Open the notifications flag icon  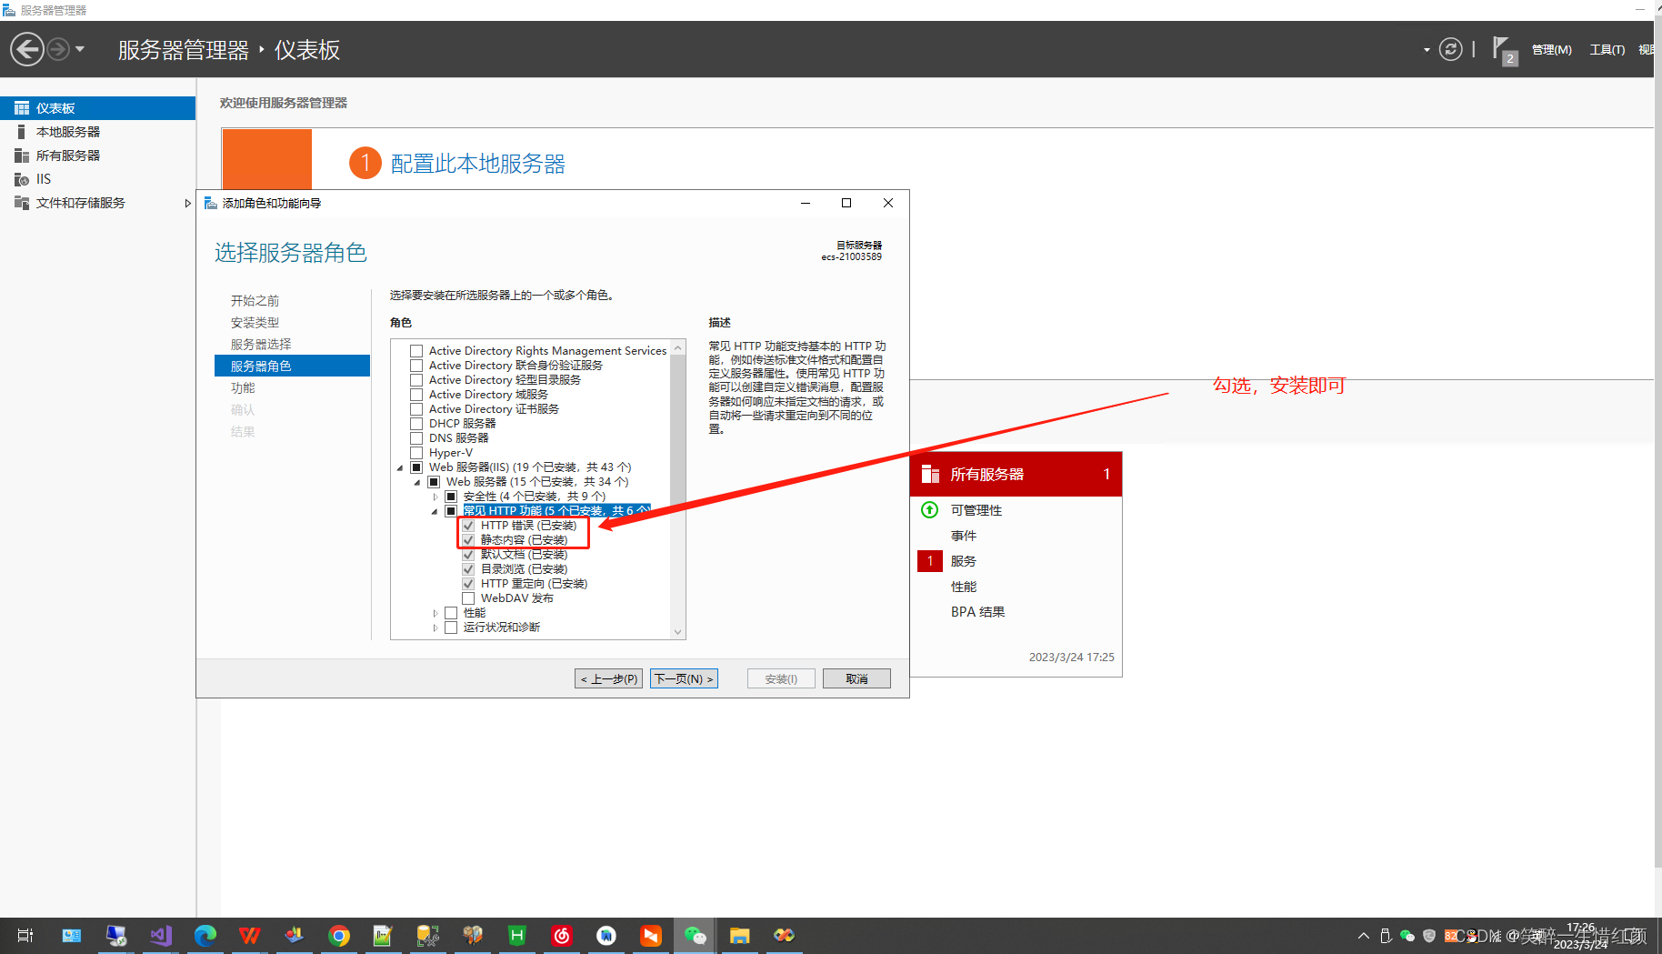tap(1503, 50)
